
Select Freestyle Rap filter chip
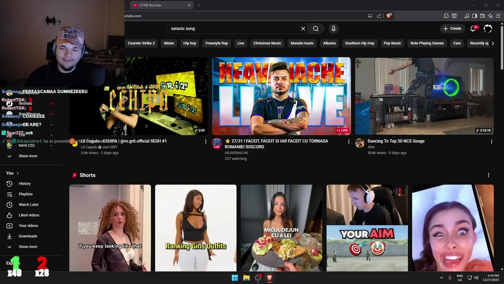click(217, 43)
